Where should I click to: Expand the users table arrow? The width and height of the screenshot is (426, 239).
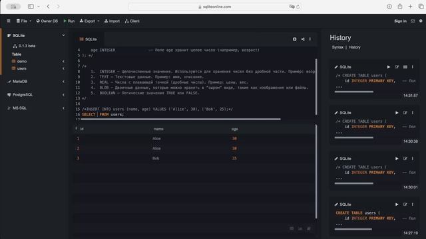coord(63,68)
